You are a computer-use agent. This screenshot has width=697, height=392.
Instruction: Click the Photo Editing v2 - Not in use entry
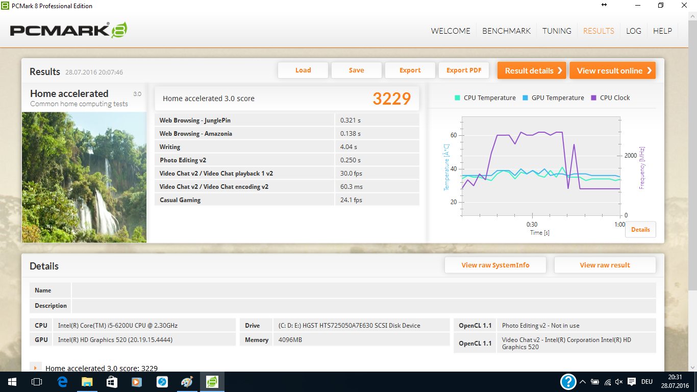coord(541,326)
